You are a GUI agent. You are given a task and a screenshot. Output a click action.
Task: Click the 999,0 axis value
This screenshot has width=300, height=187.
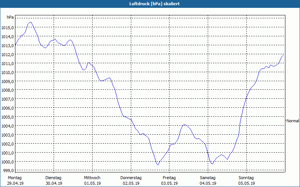(8, 171)
